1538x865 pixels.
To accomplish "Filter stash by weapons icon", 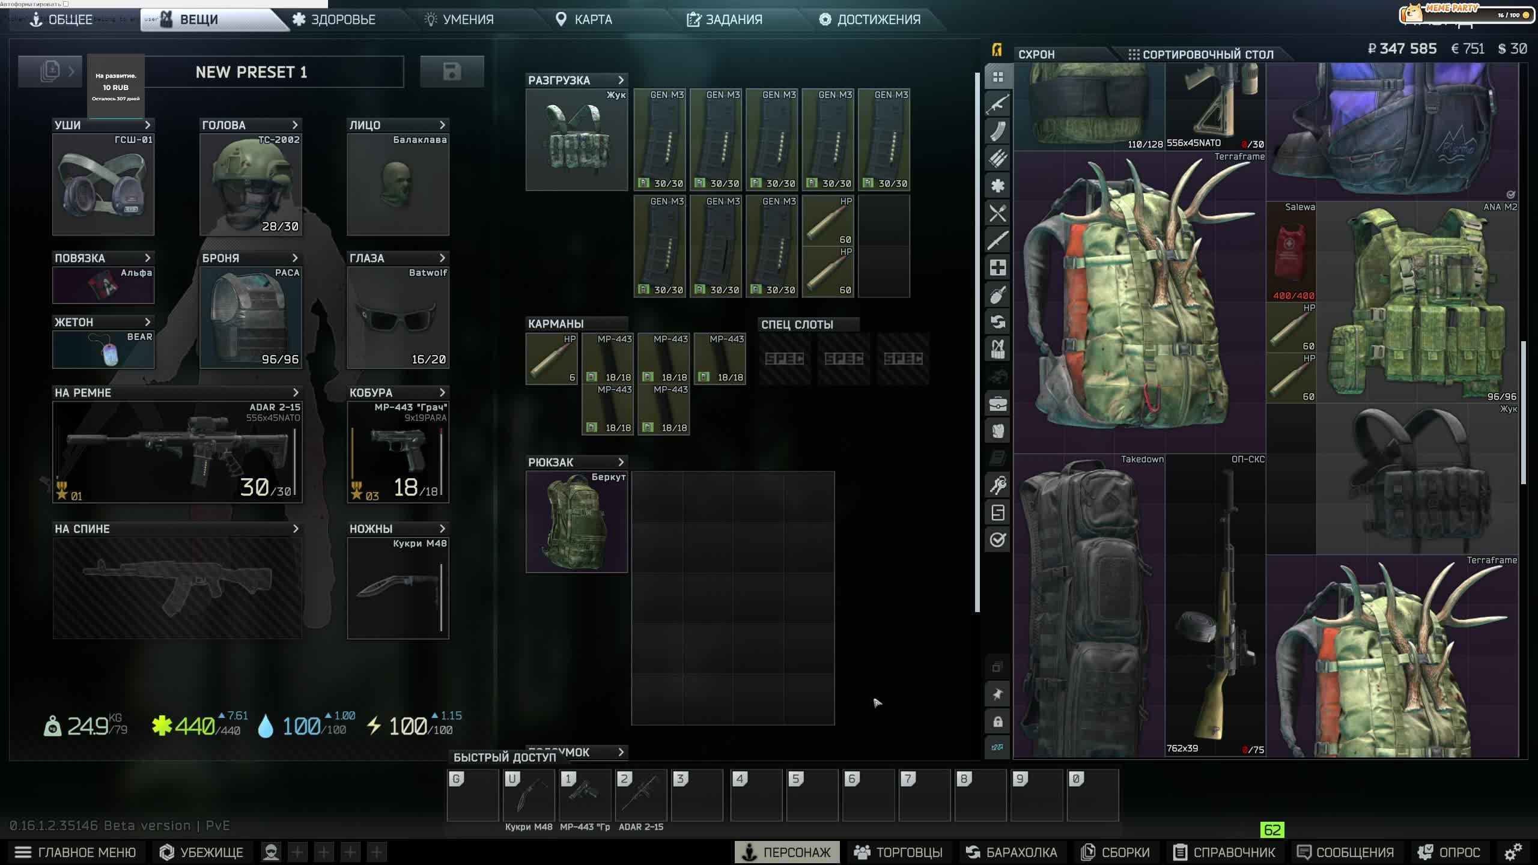I will click(x=997, y=104).
